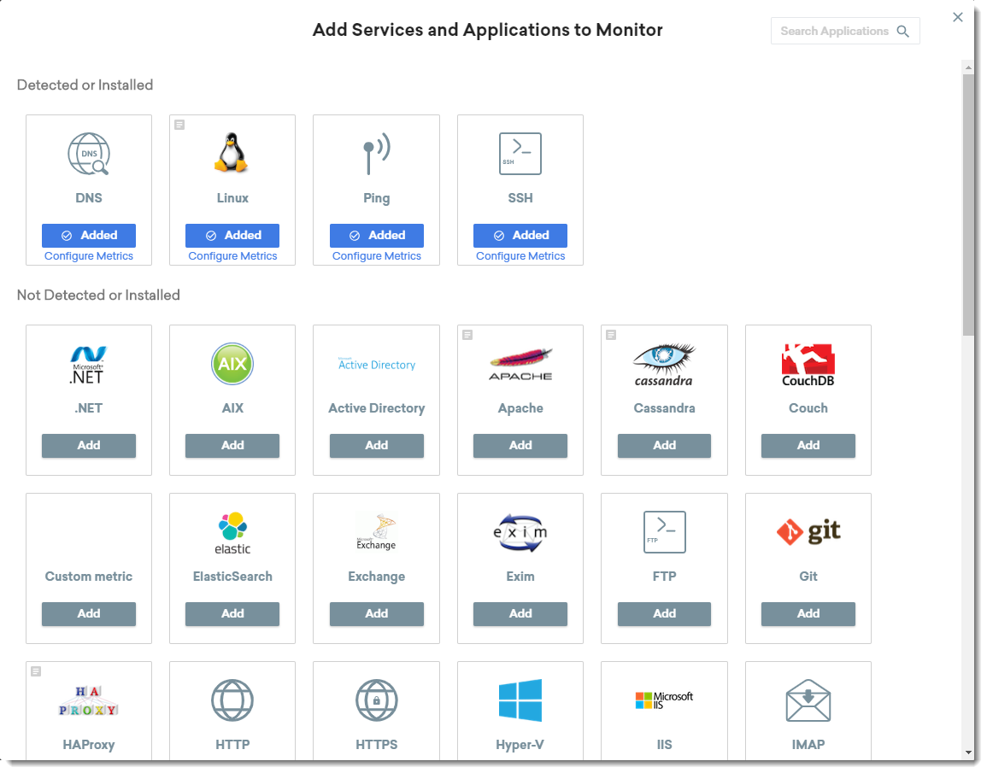This screenshot has height=773, width=987.
Task: Click the "Custom metric" card label
Action: point(89,577)
